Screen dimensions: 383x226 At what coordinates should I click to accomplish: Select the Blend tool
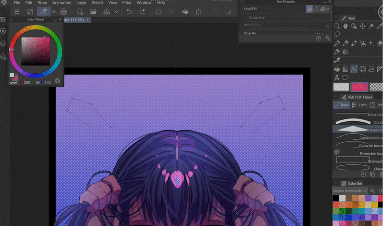tap(345, 52)
